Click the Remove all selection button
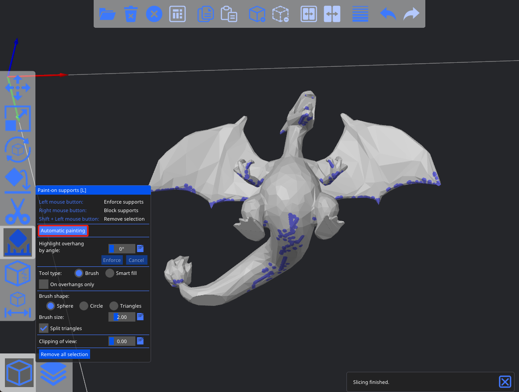Image resolution: width=519 pixels, height=392 pixels. coord(64,354)
